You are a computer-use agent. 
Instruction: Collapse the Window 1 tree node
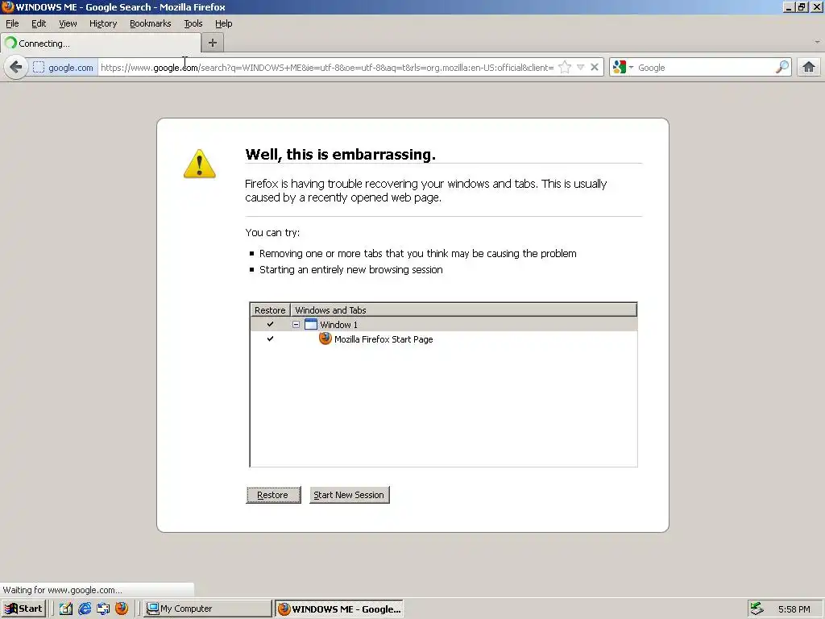click(x=296, y=324)
